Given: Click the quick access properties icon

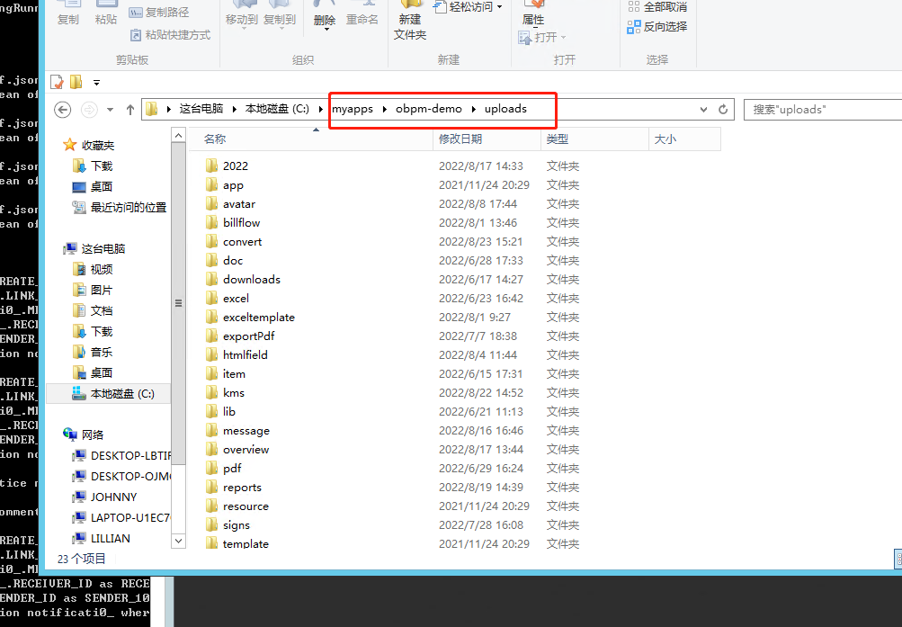Looking at the screenshot, I should click(x=57, y=82).
